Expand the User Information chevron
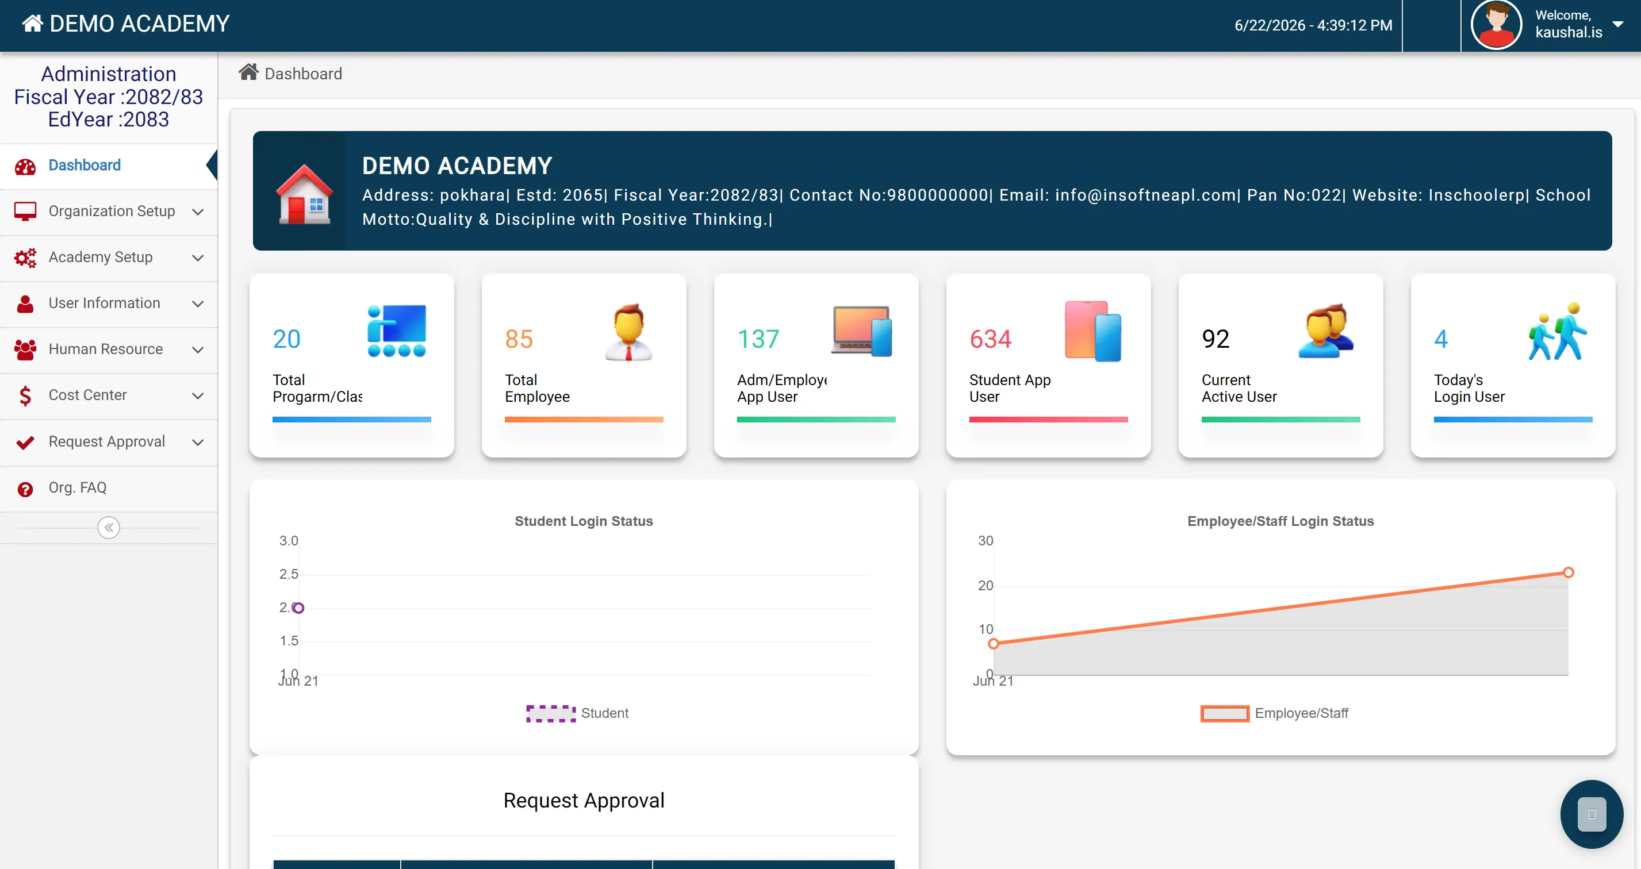The width and height of the screenshot is (1641, 869). 198,303
